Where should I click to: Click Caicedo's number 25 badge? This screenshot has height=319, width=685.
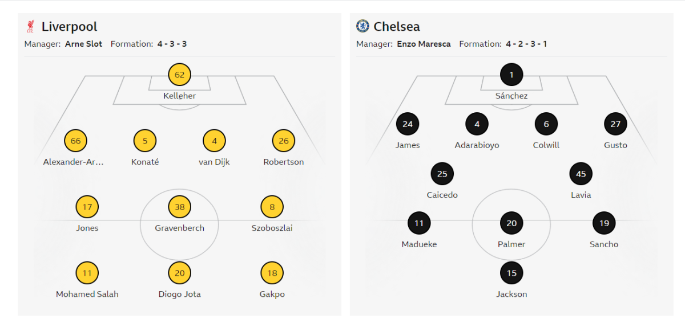(442, 174)
